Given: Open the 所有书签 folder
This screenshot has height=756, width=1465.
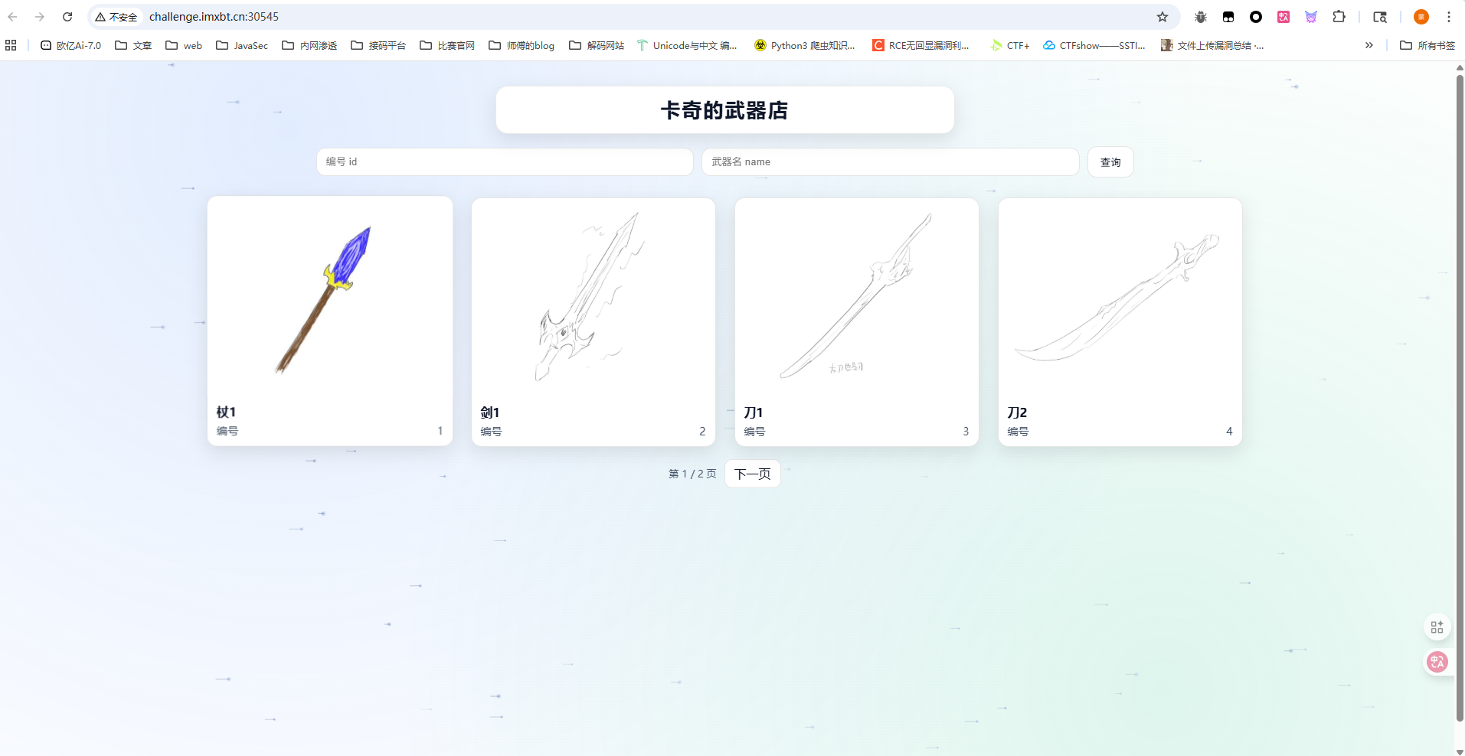Looking at the screenshot, I should click(1427, 46).
